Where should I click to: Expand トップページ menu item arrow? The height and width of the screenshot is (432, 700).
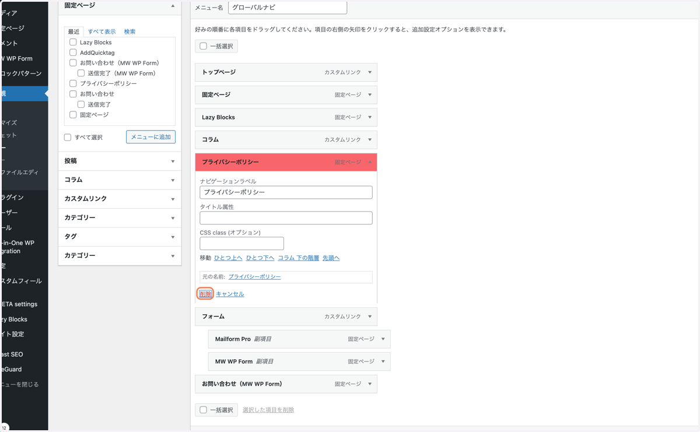coord(370,72)
